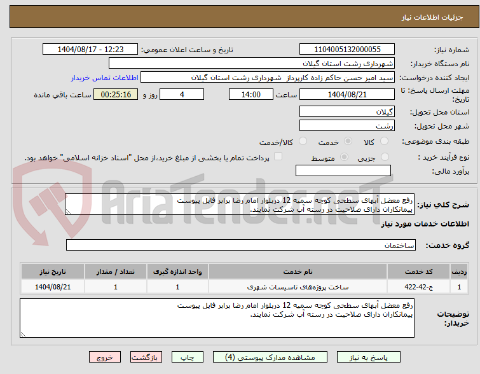Open مشاهده مدارک پیوستی (4) button
The height and width of the screenshot is (374, 480).
pos(270,357)
